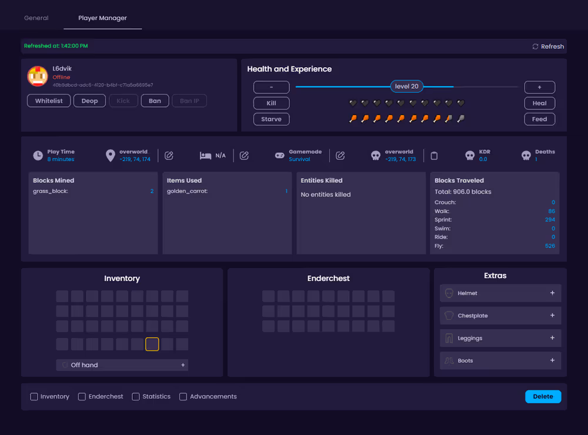Click the player UUID text
This screenshot has width=588, height=435.
(x=103, y=85)
